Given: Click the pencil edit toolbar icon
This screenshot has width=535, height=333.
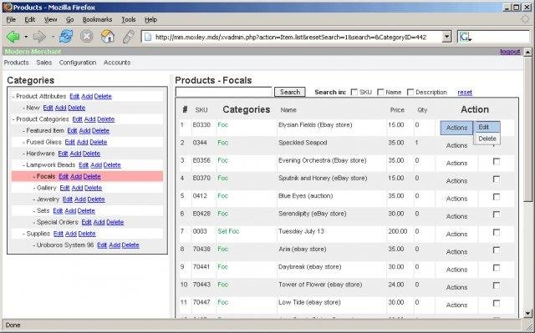Looking at the screenshot, I should [128, 37].
